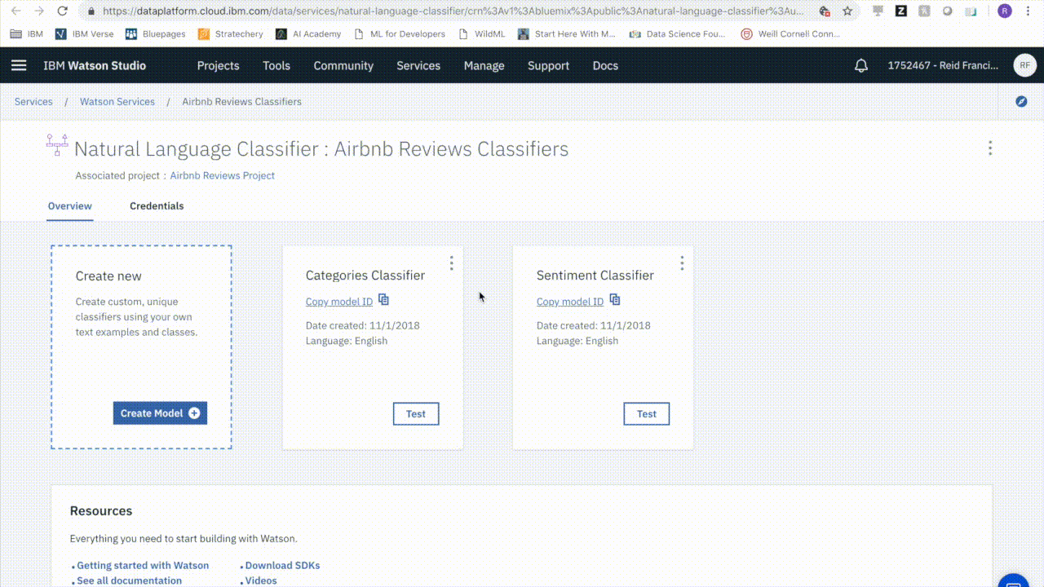Open the Start Here With M... bookmark
The width and height of the screenshot is (1044, 587).
568,34
